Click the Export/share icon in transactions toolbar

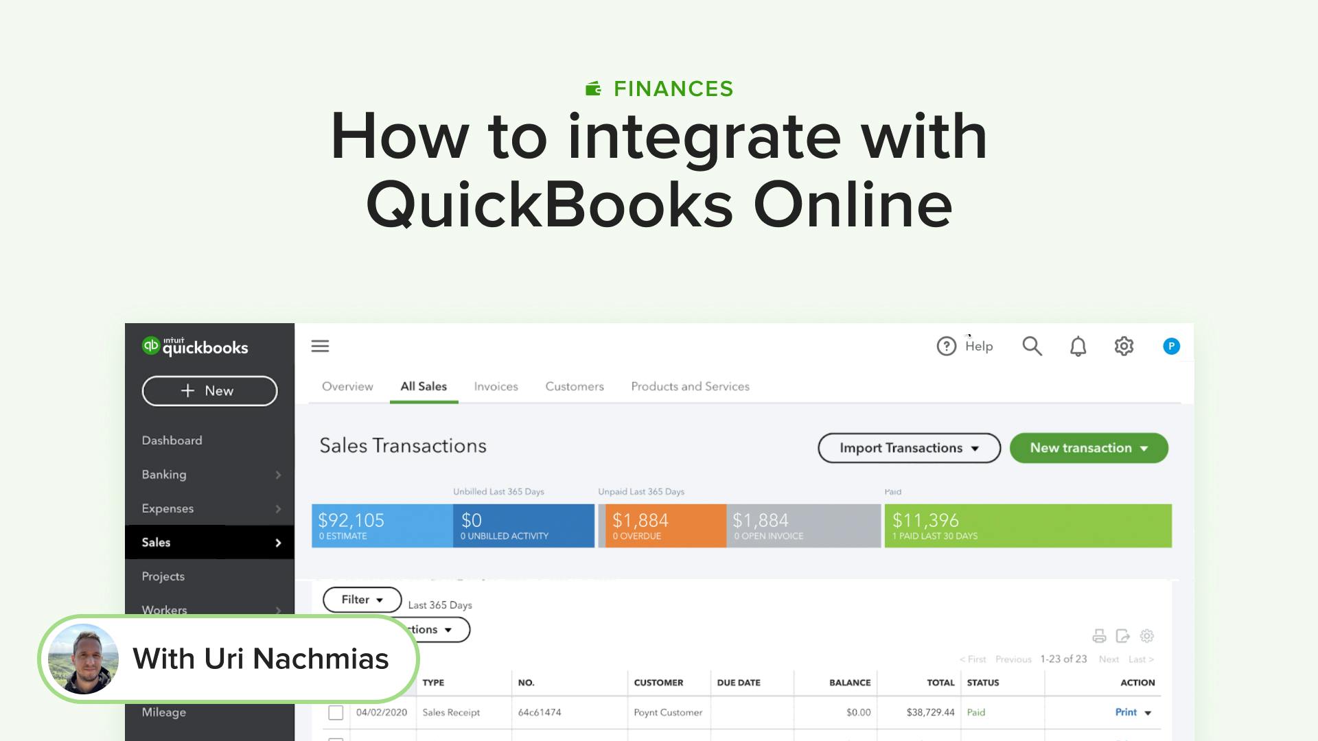(x=1121, y=635)
